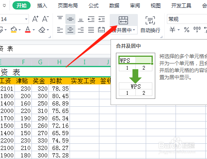Apply thousands separator 000 style

pos(197,29)
